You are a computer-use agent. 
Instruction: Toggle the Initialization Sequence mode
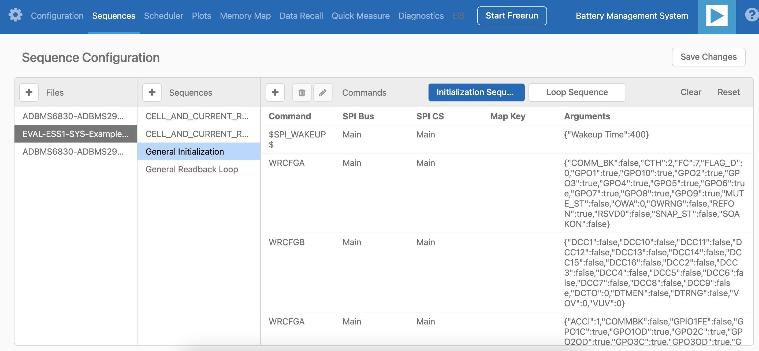pos(476,92)
